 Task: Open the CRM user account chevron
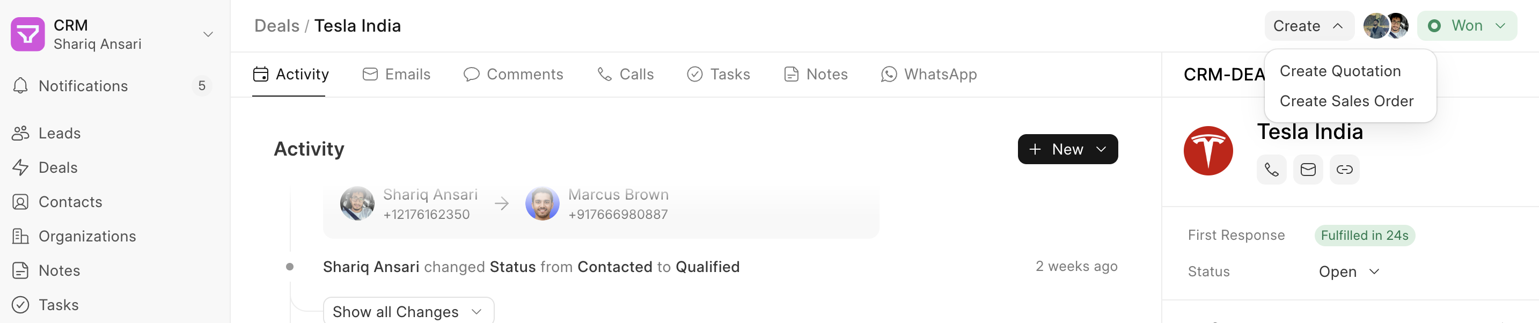point(208,34)
